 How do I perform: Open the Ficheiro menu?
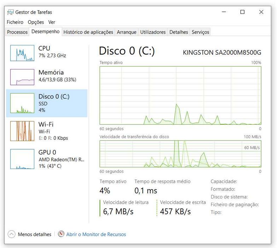15,22
